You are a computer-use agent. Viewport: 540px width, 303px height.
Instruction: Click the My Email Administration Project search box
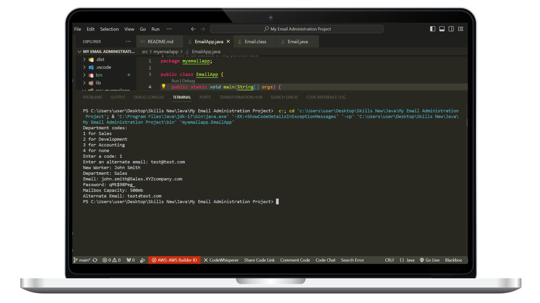click(x=297, y=29)
